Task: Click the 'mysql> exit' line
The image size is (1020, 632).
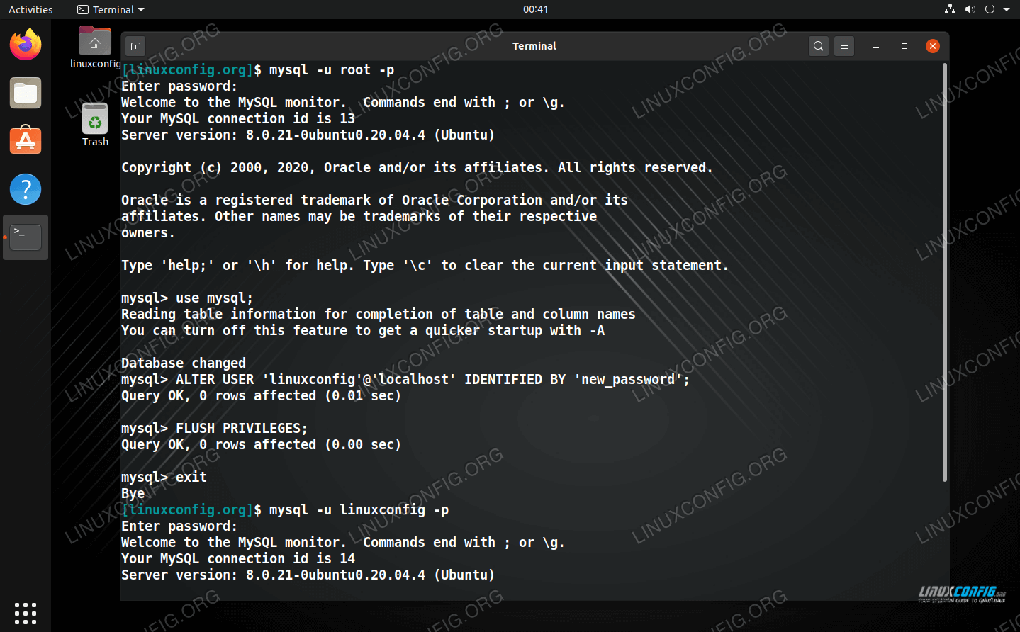Action: [164, 478]
